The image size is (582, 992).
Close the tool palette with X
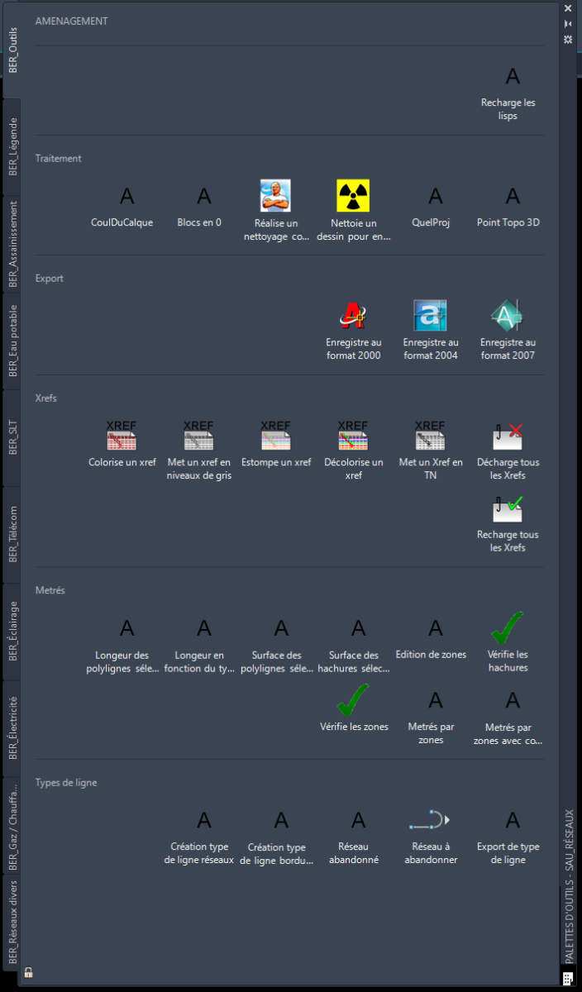pos(567,8)
